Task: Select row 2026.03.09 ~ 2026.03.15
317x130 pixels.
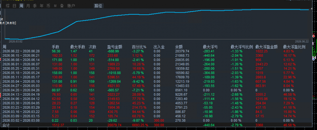Action: (x=156, y=116)
